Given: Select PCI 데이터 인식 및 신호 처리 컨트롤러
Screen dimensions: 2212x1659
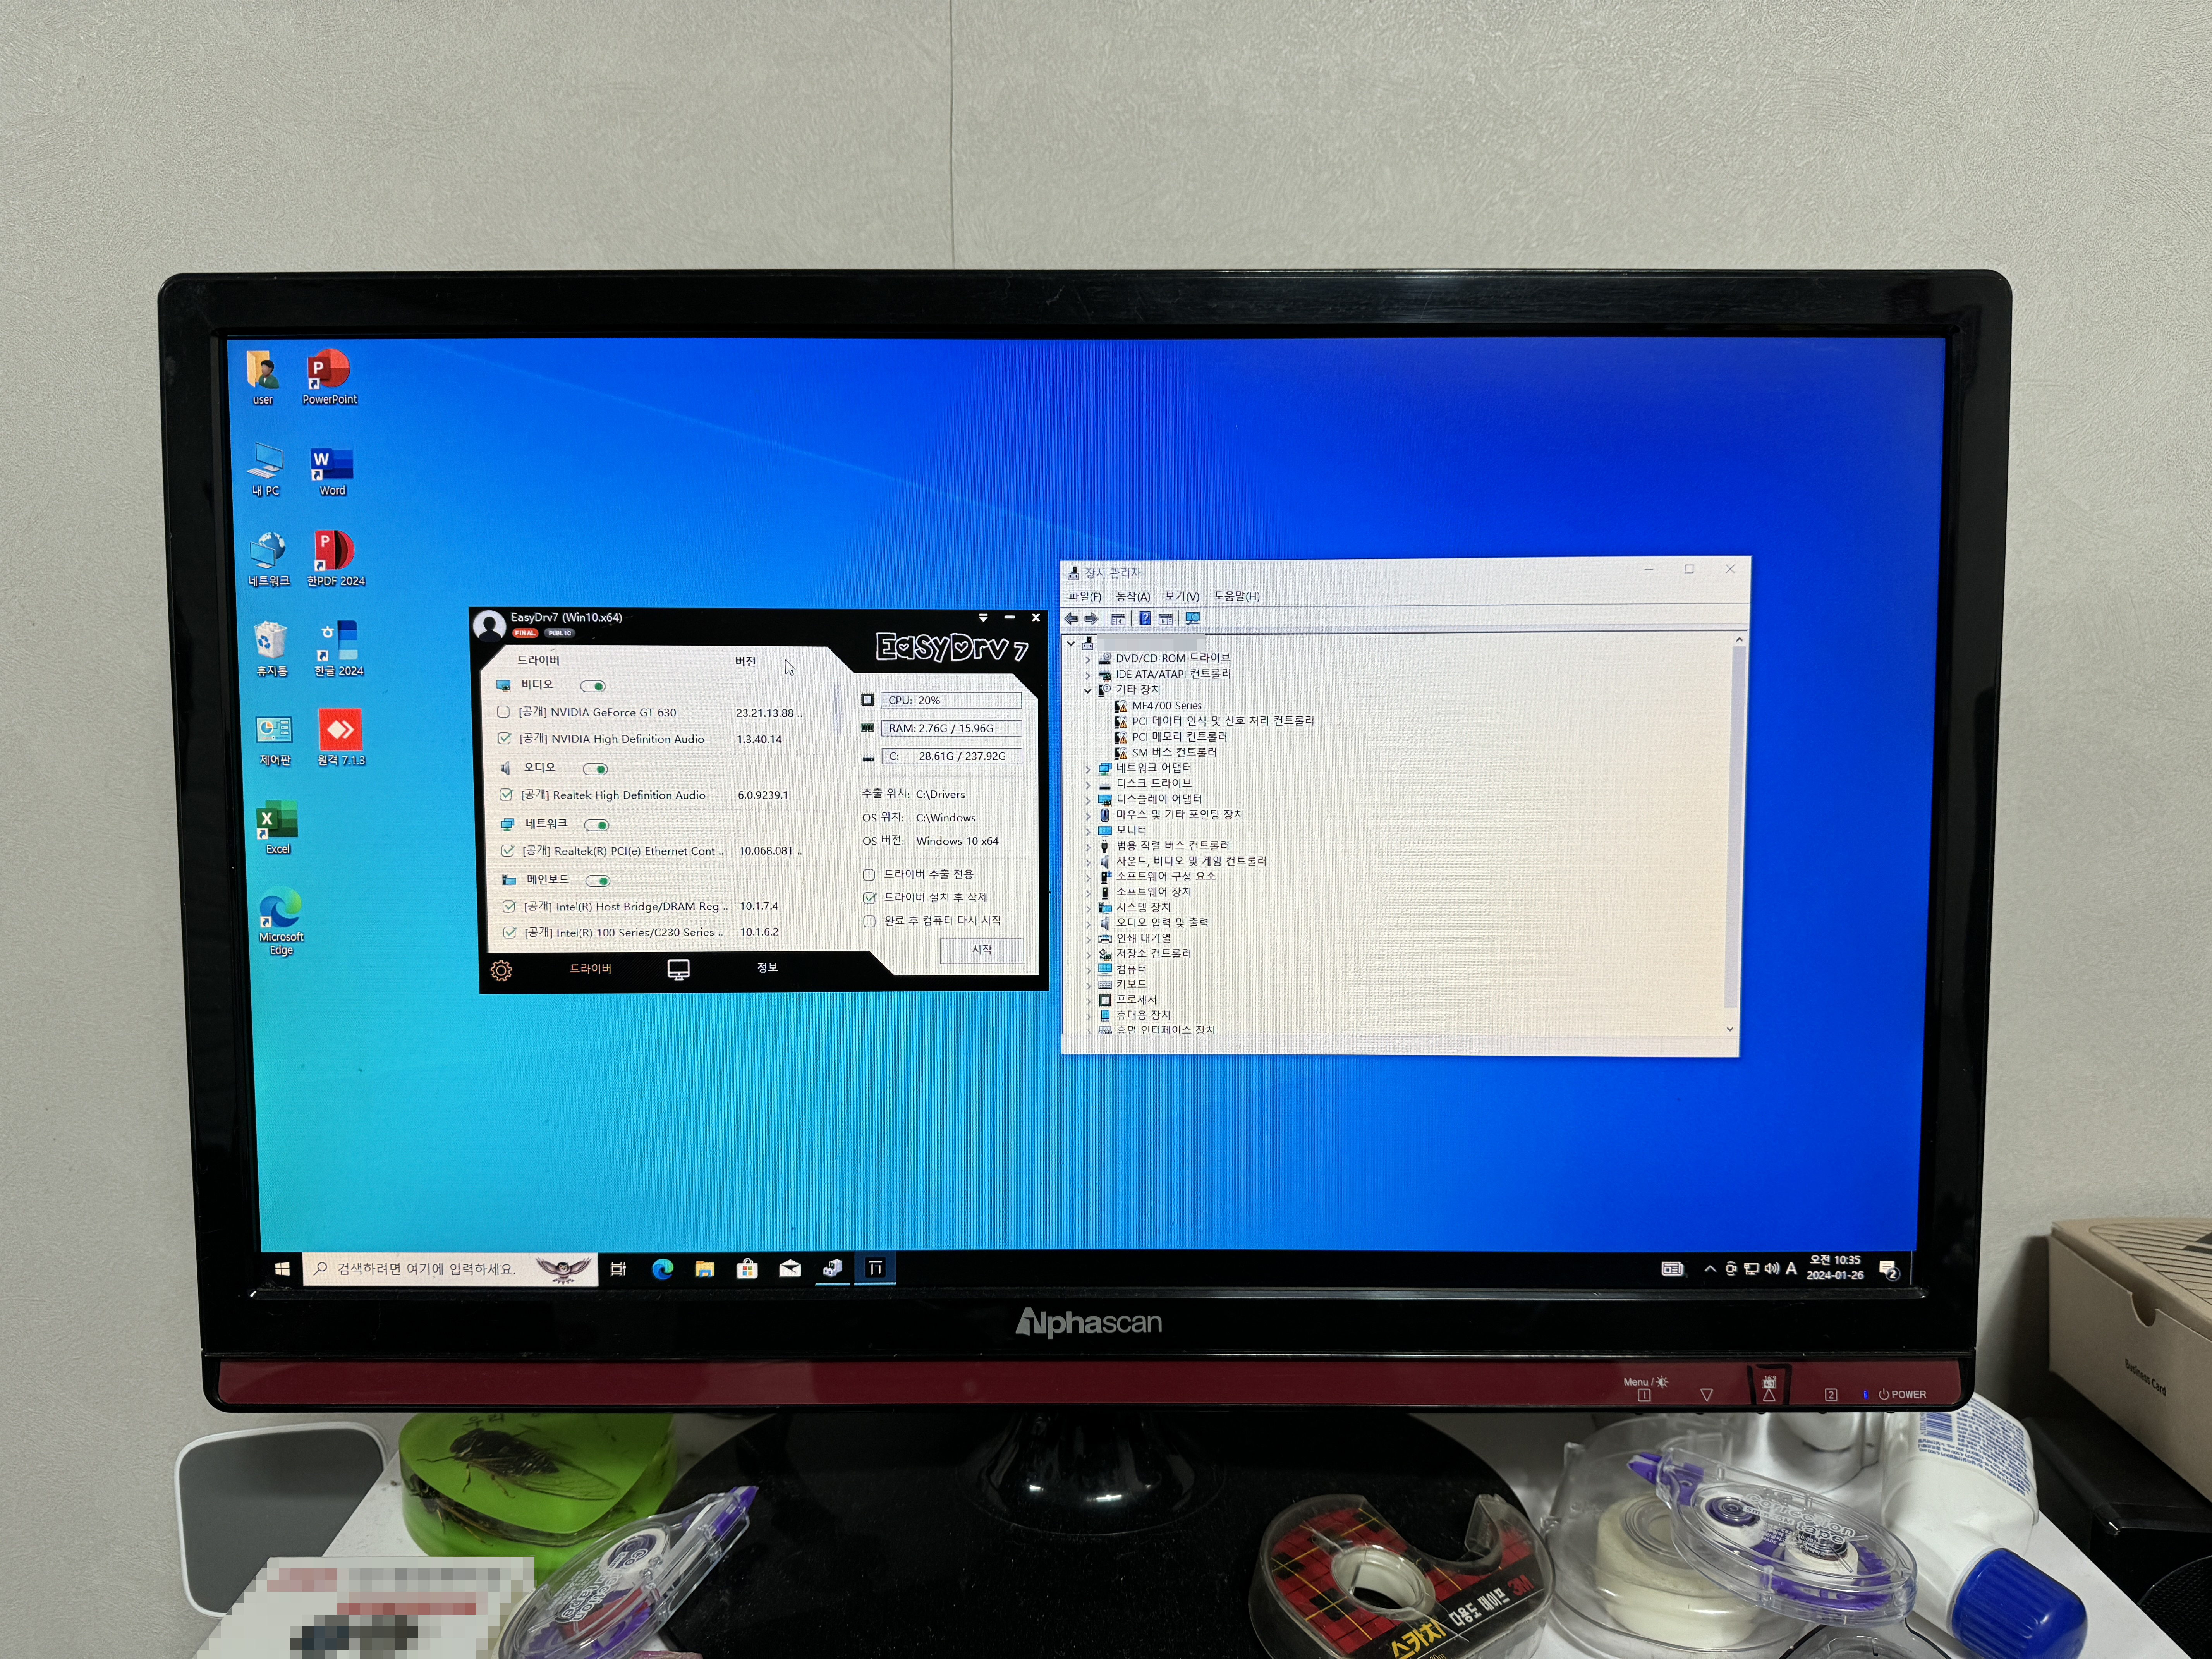Looking at the screenshot, I should 1222,721.
